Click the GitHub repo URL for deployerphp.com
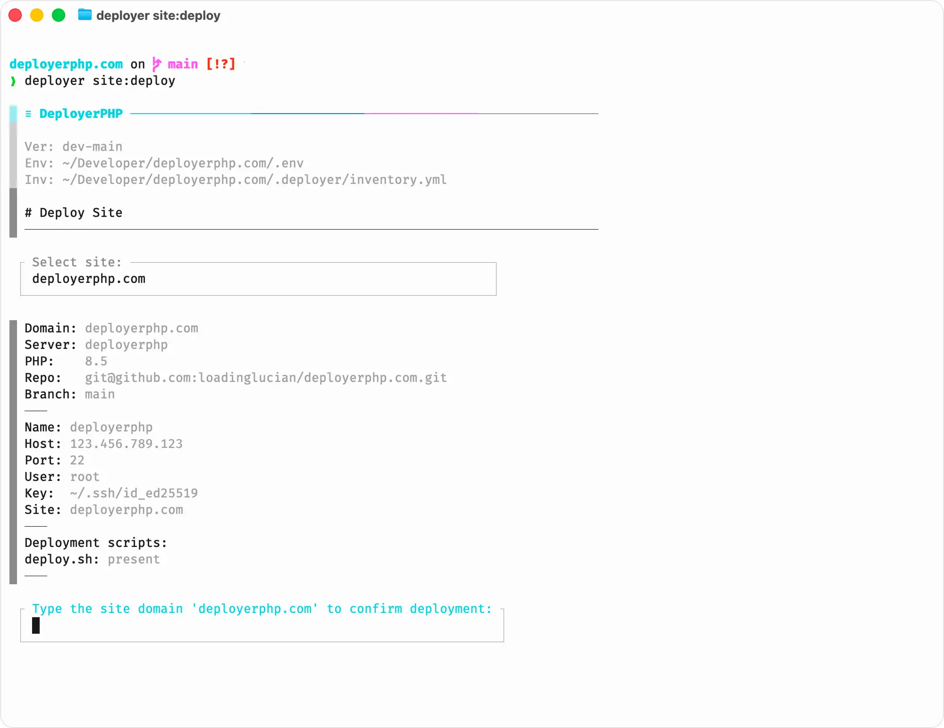The image size is (944, 728). point(265,377)
